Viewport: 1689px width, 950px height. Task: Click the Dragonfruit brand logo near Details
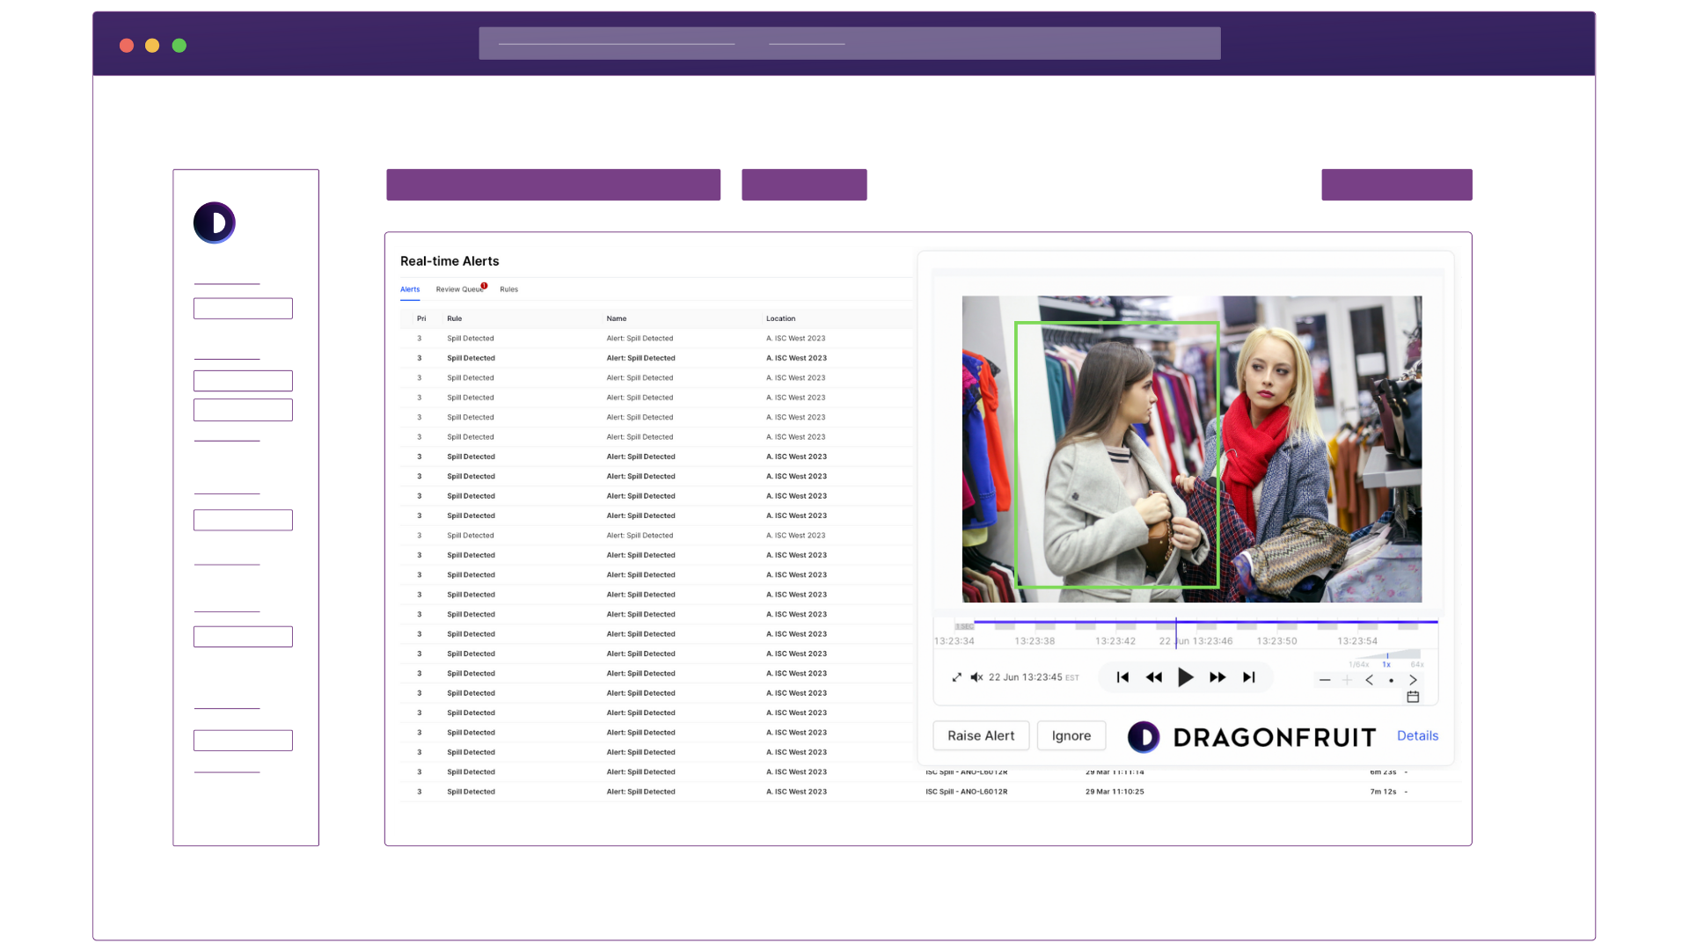(x=1249, y=736)
